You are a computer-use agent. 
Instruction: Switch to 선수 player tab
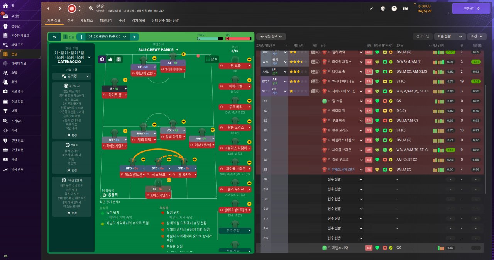pyautogui.click(x=70, y=20)
